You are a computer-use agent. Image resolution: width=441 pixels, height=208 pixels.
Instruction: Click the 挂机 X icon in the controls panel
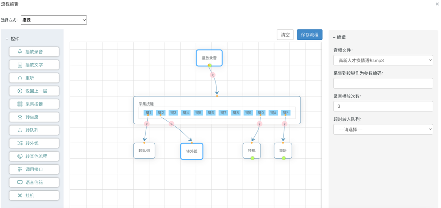20,196
